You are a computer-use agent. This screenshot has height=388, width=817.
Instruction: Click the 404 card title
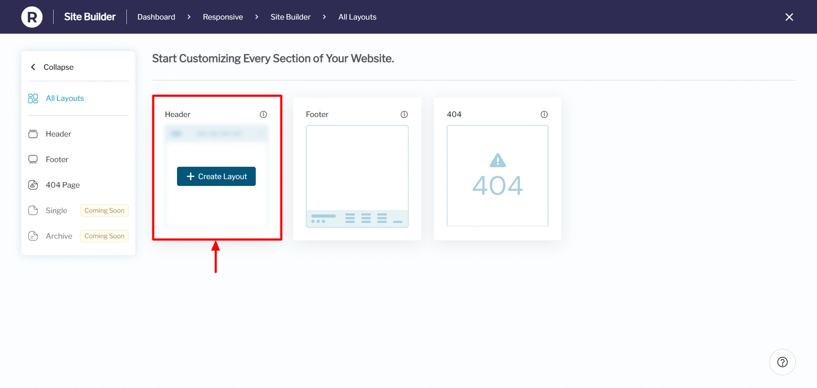click(x=454, y=114)
